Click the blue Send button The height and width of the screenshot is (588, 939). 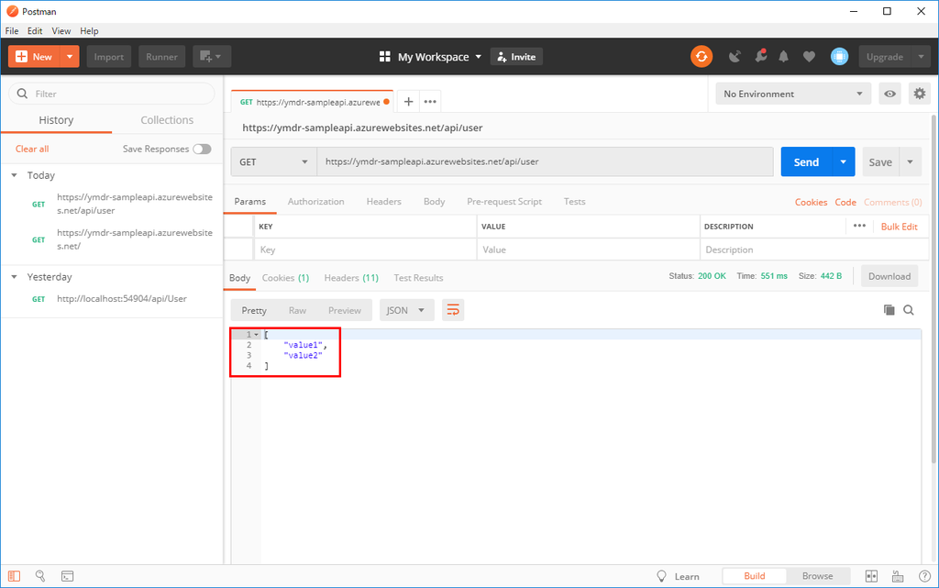coord(806,161)
